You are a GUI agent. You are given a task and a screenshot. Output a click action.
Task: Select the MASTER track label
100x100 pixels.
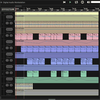click(8, 13)
